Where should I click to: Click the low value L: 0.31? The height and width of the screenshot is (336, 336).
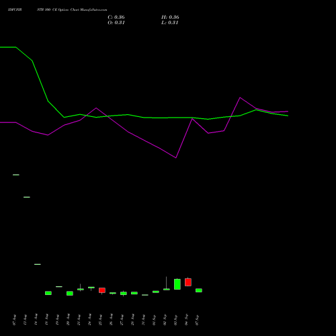169,23
